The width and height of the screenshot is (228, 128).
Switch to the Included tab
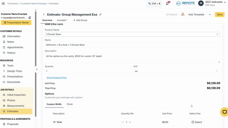click(62, 20)
